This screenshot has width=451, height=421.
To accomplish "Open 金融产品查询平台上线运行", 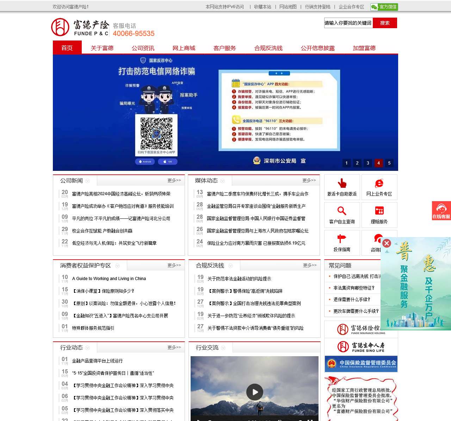I will [97, 361].
